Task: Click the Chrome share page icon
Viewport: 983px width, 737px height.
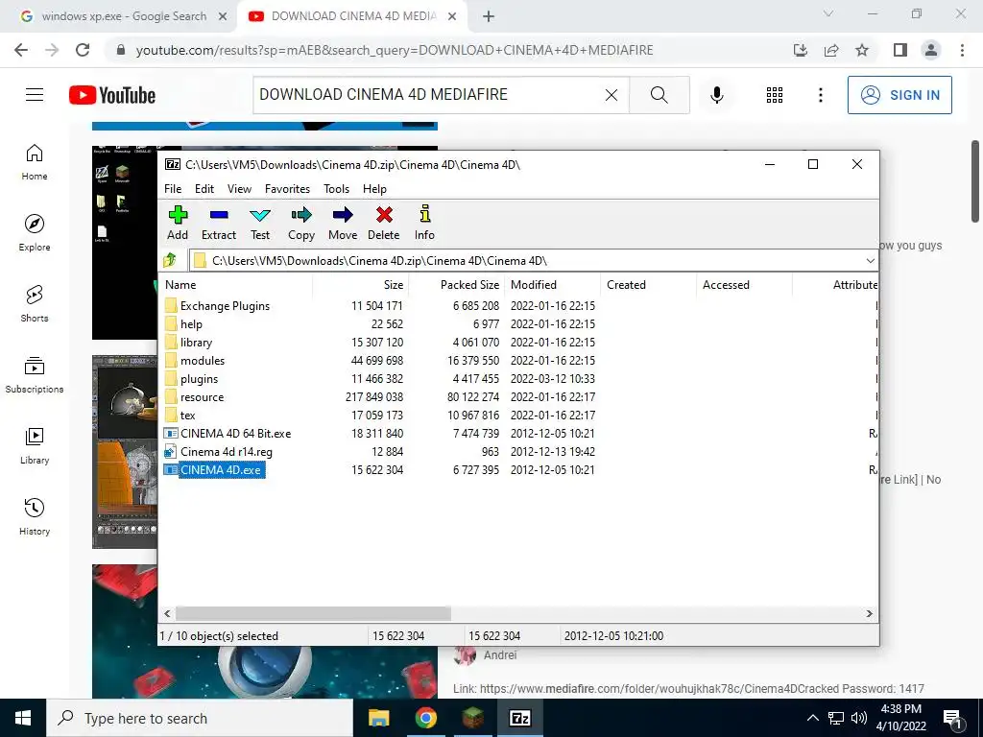Action: [x=831, y=50]
